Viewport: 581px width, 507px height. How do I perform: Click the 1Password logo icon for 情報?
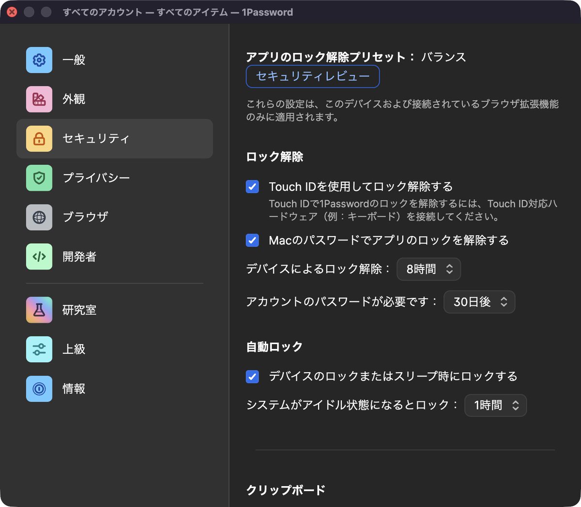point(39,389)
